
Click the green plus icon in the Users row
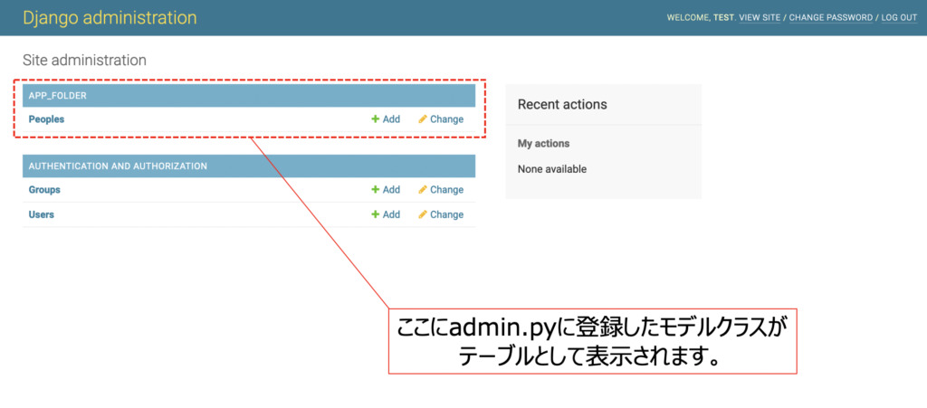coord(375,215)
